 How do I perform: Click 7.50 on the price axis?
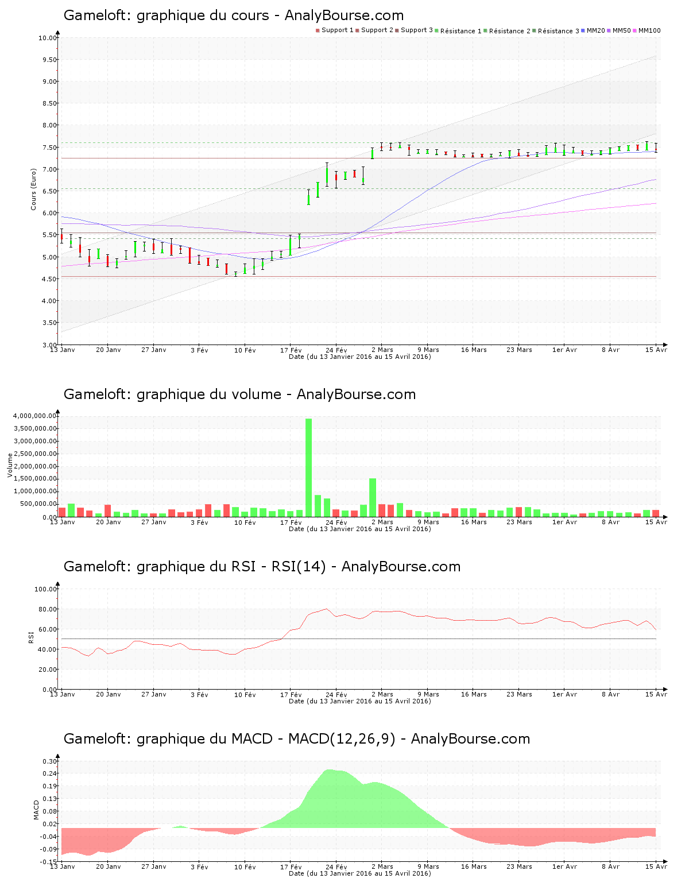pos(49,148)
